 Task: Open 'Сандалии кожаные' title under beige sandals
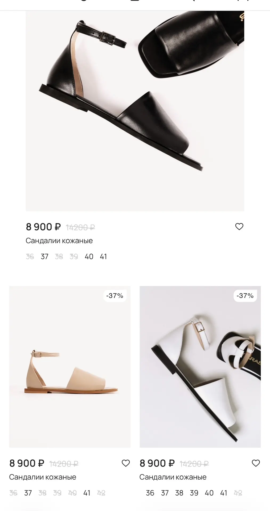(x=43, y=477)
